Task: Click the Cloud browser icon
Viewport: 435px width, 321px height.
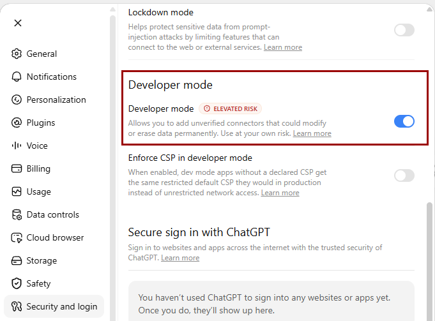Action: [x=17, y=238]
